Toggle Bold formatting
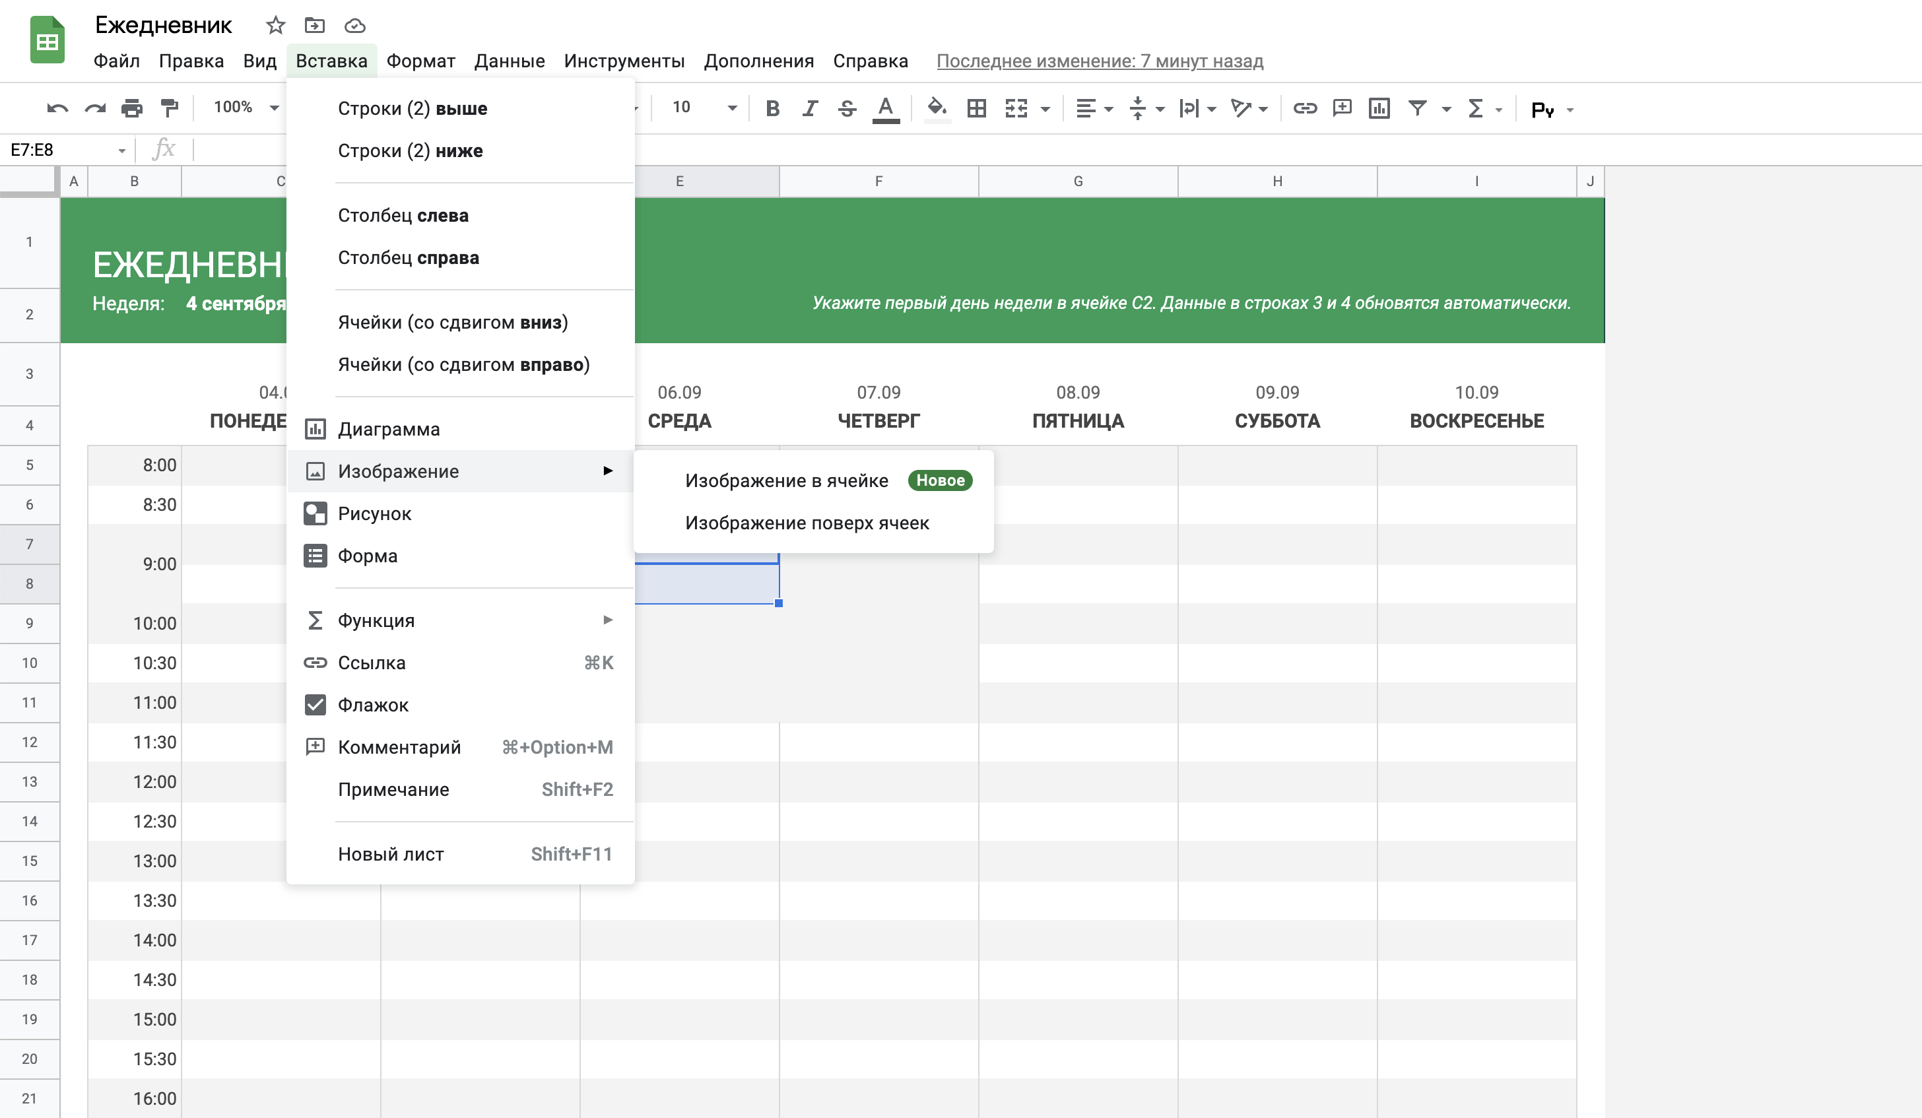This screenshot has height=1118, width=1922. pyautogui.click(x=772, y=108)
